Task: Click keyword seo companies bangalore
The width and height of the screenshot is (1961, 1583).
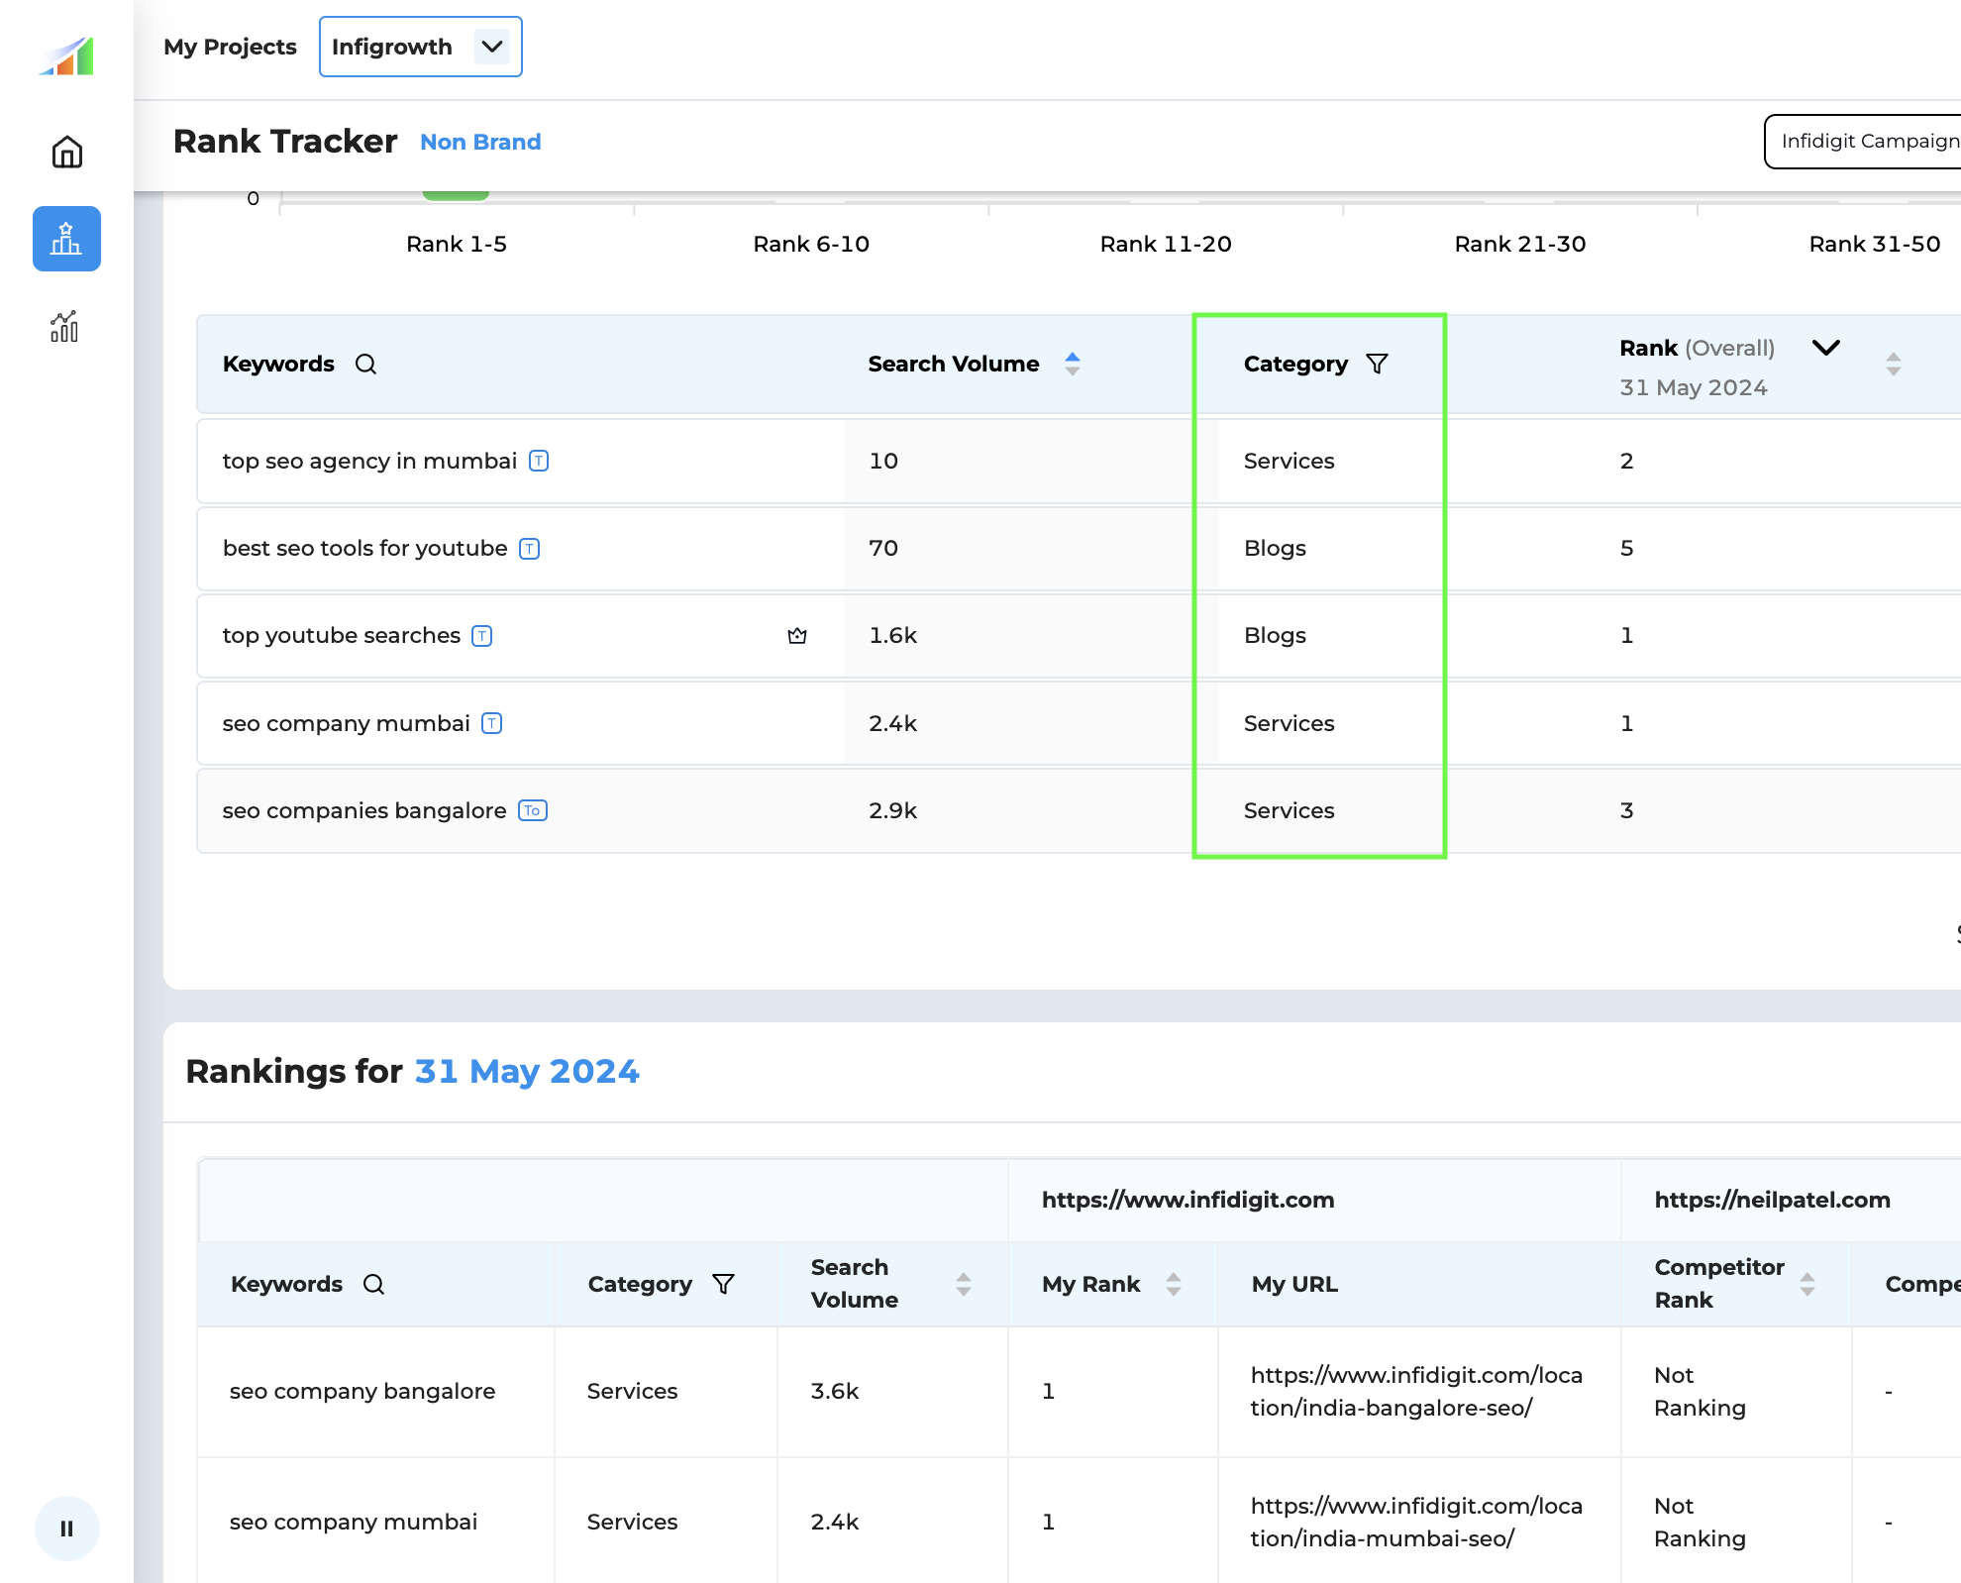Action: (x=364, y=810)
